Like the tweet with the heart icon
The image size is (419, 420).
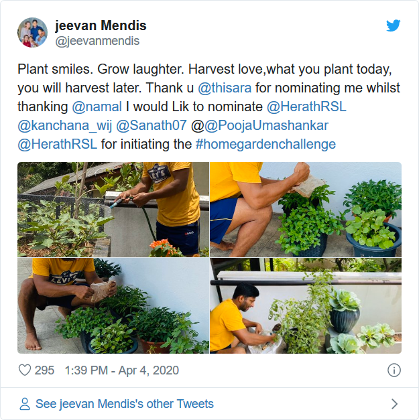coord(25,370)
